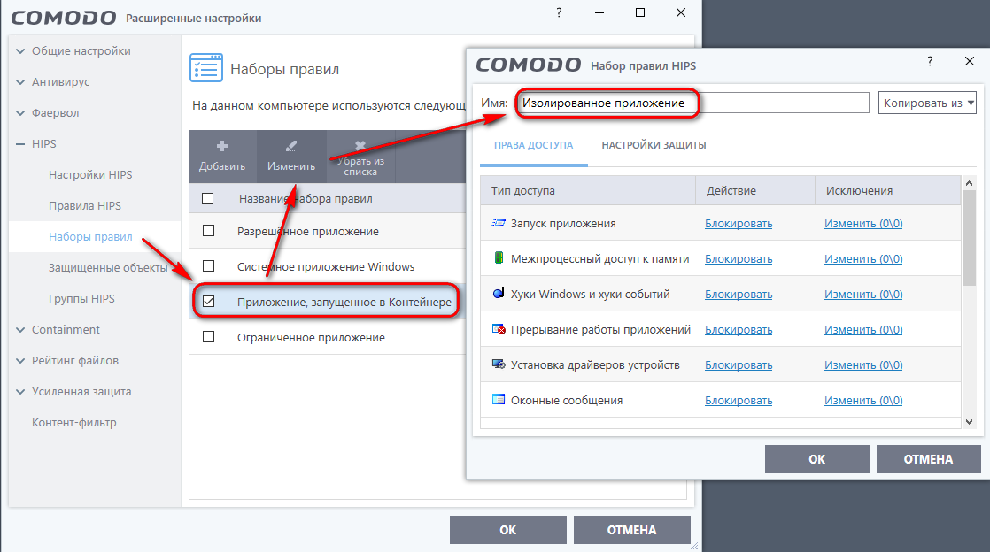990x552 pixels.
Task: Click the Наборы правил list header icon
Action: tap(206, 68)
